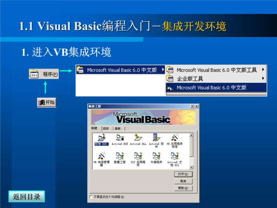Click project list scrollbar up arrow
This screenshot has height=208, width=277.
[x=191, y=135]
